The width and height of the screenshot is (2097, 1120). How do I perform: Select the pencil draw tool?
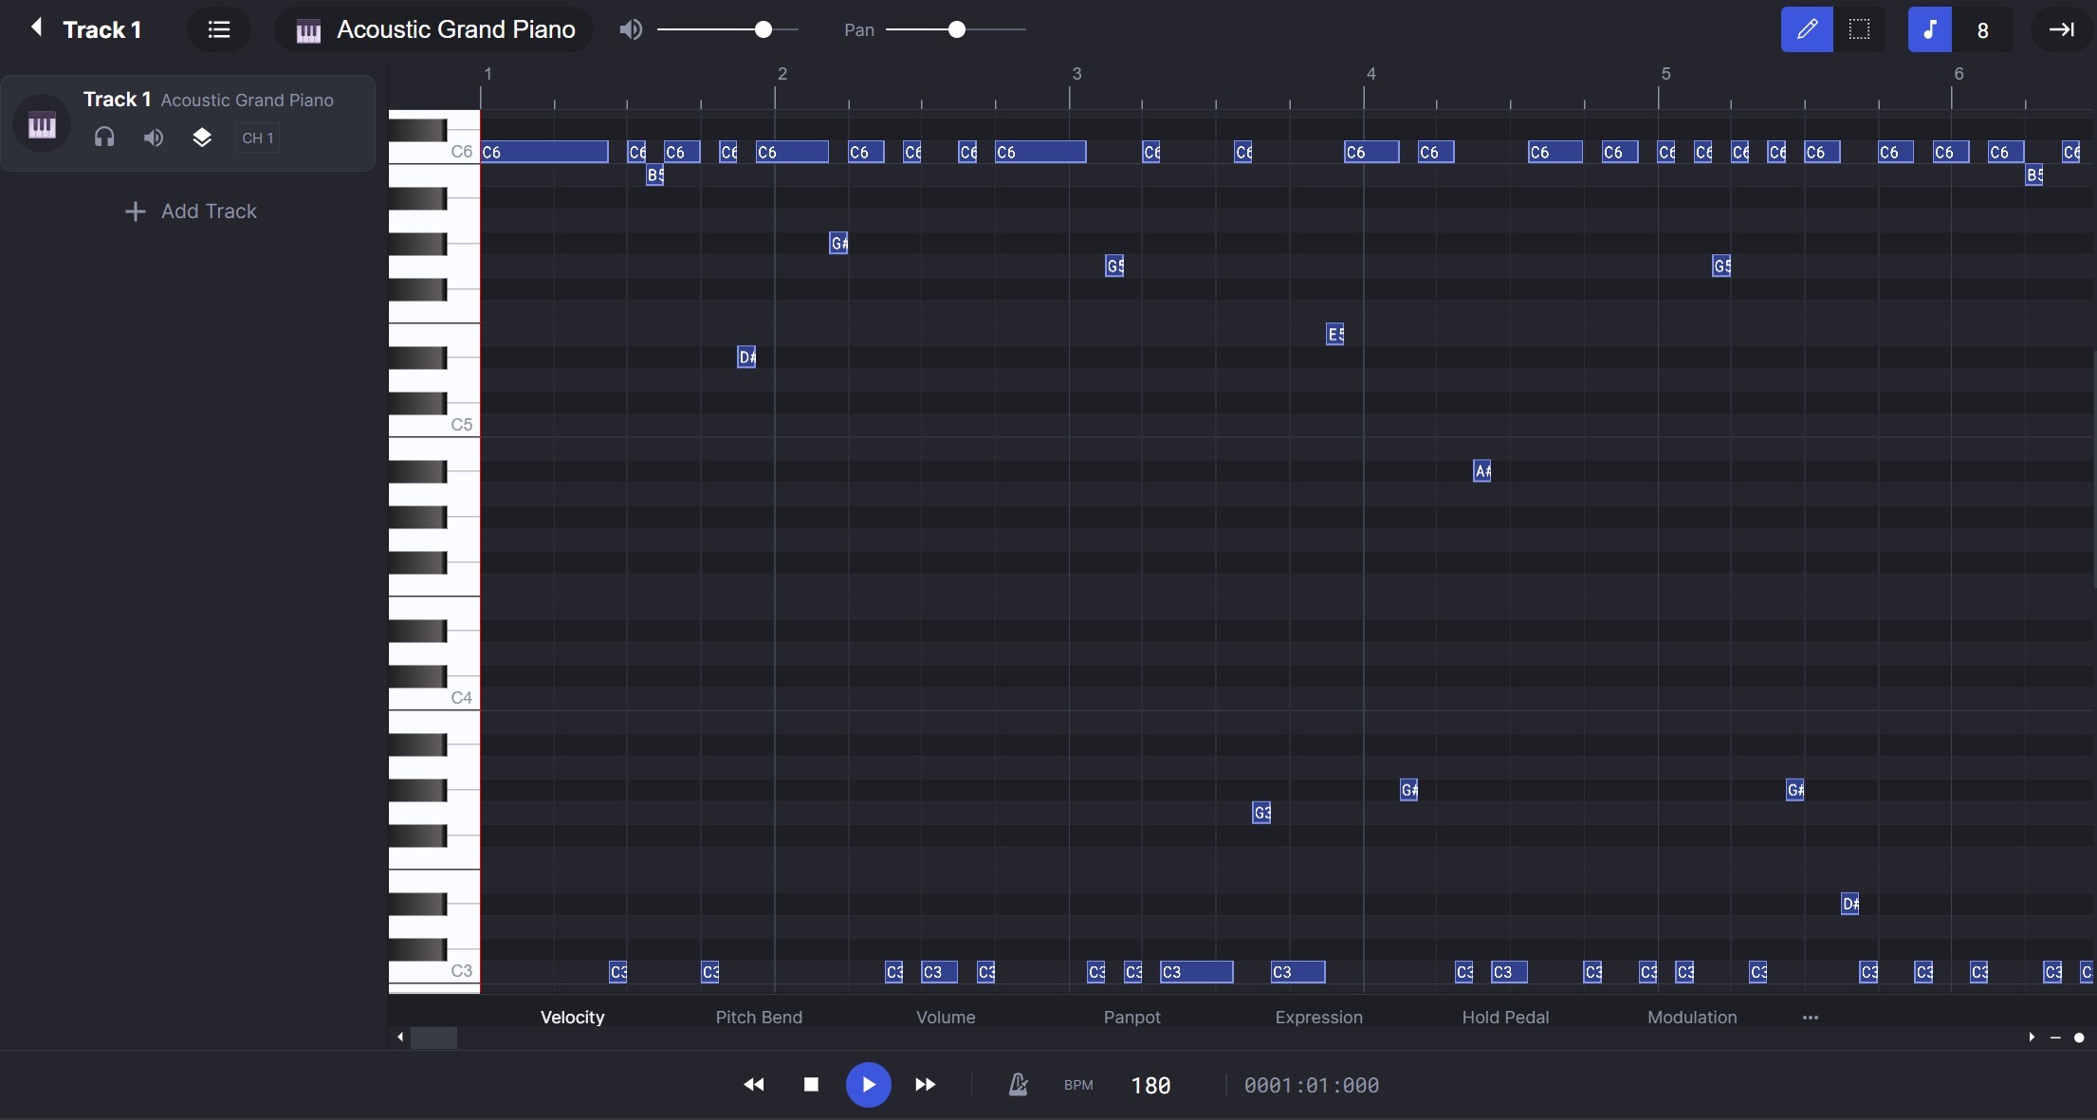click(x=1806, y=29)
